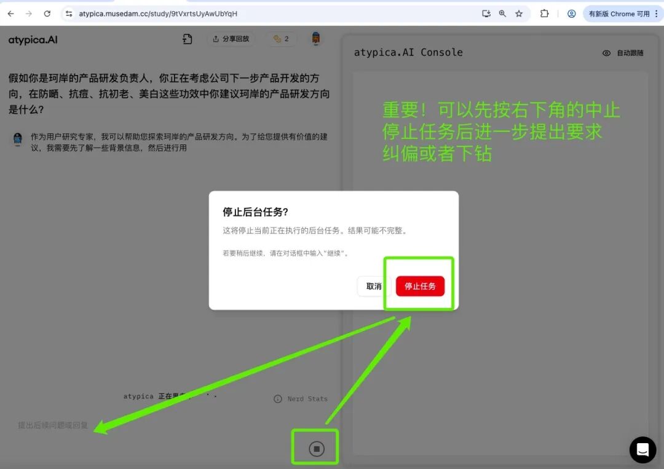Click the info icon next to Nerd Stats

[x=278, y=398]
